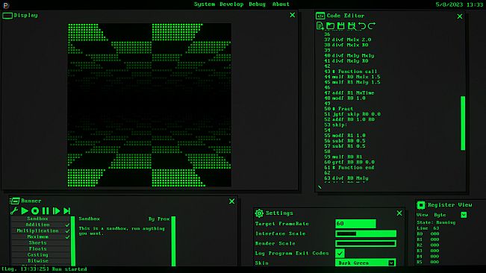Step one instruction in Runner

(56, 211)
